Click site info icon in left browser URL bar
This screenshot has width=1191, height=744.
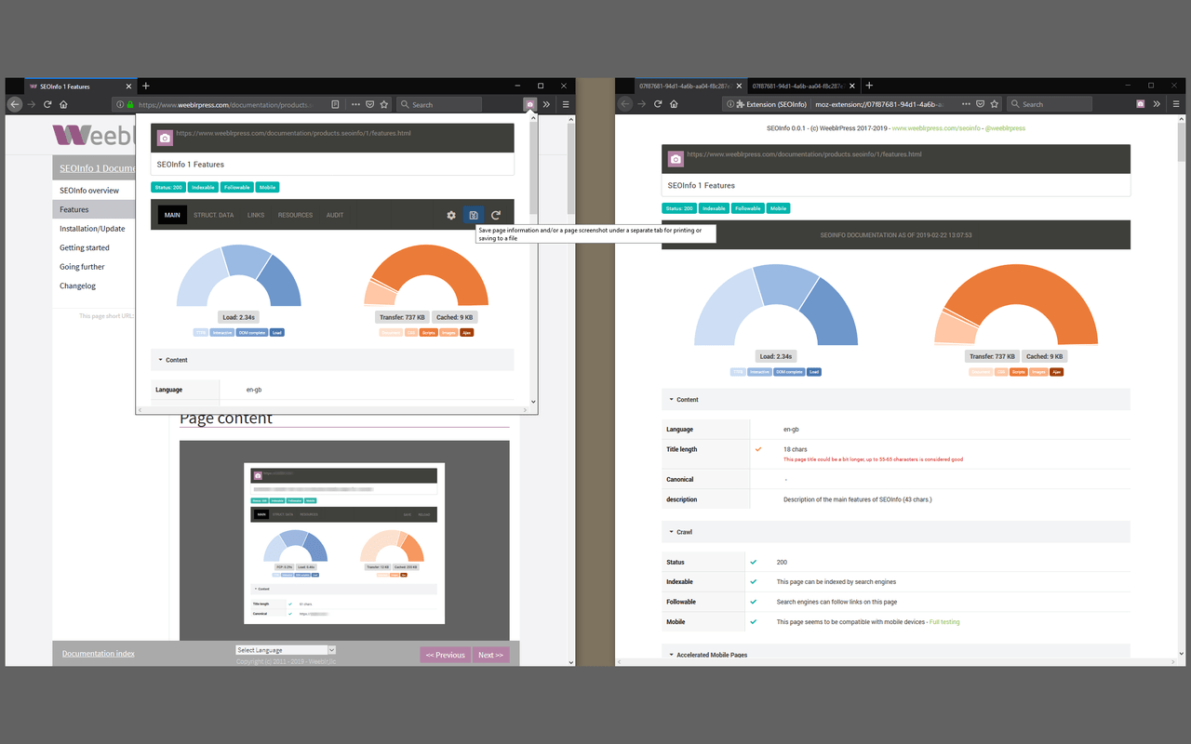tap(120, 104)
